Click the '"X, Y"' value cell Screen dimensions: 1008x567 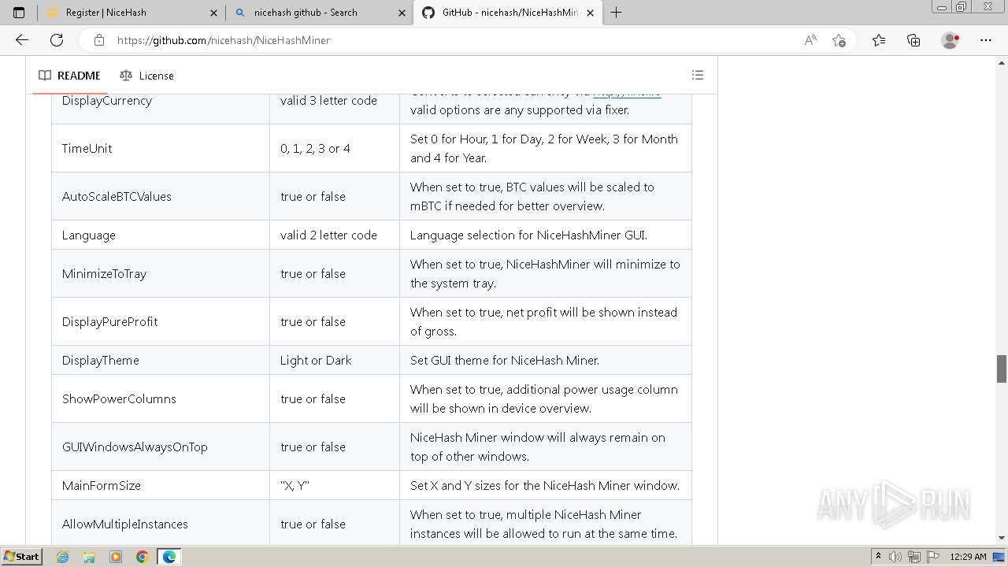point(335,485)
